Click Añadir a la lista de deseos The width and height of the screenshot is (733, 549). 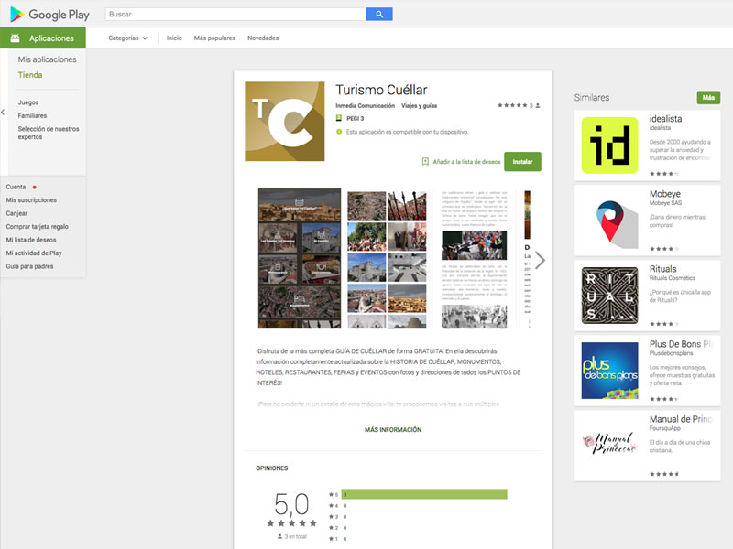(x=466, y=162)
